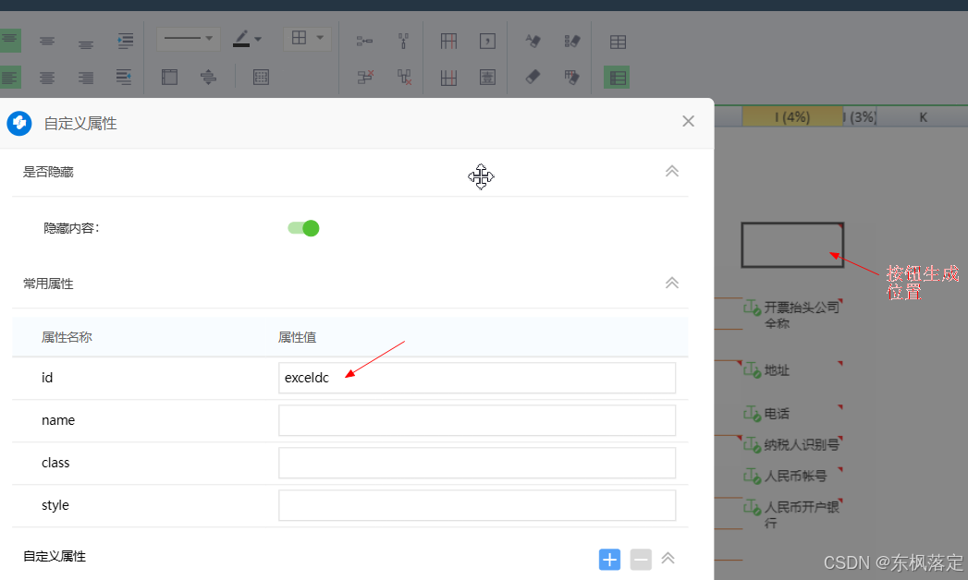Click remove horizontal parent cell icon
Viewport: 968px width, 580px height.
[365, 77]
